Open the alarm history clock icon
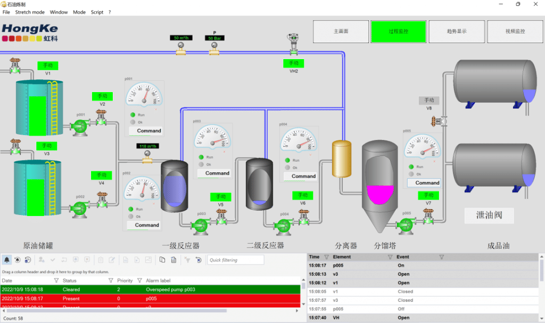The height and width of the screenshot is (323, 545). (x=27, y=260)
